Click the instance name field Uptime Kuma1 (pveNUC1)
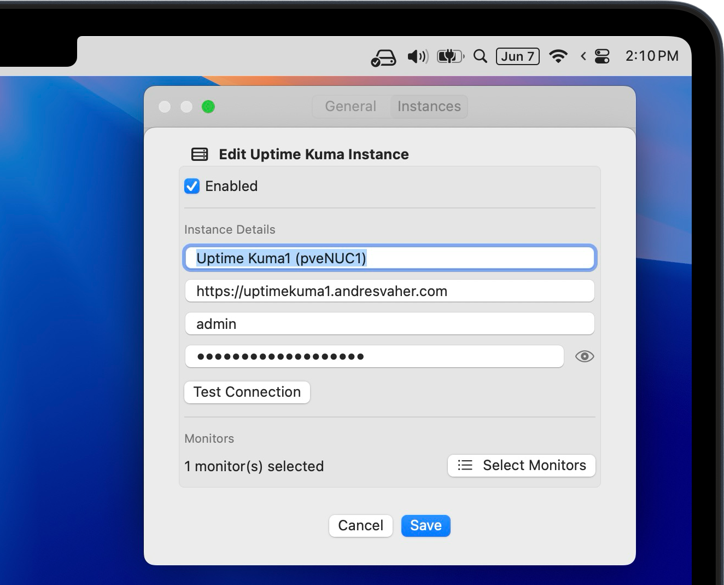 (x=389, y=258)
